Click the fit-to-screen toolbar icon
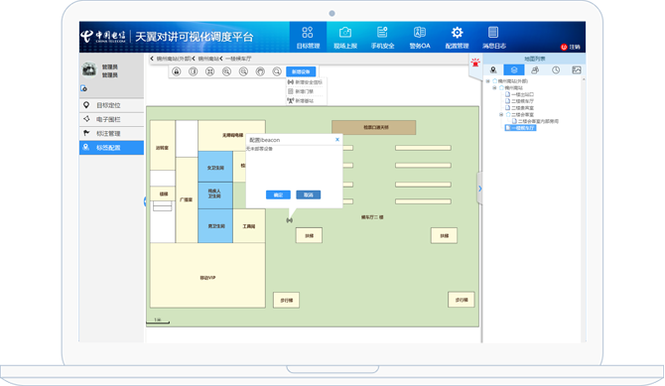Screen dimensions: 665x386 tap(210, 71)
